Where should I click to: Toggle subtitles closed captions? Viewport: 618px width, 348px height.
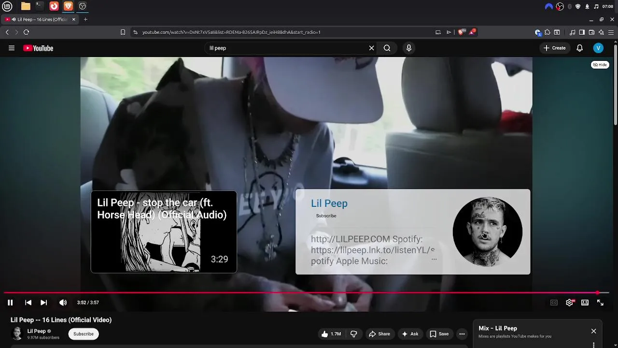tap(554, 303)
